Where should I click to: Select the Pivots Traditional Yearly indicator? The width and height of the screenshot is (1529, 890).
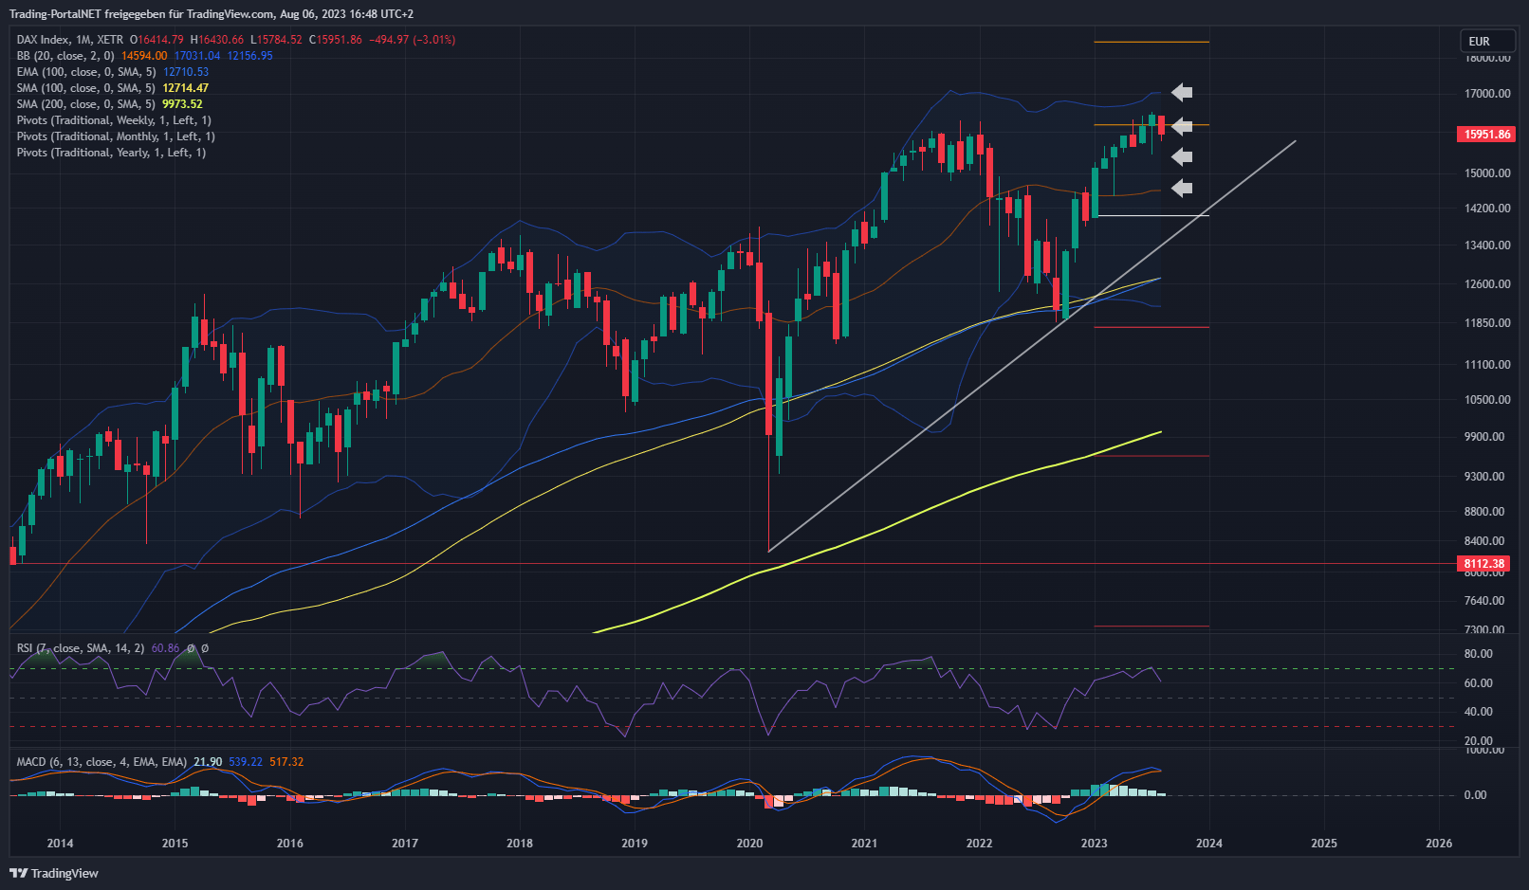111,153
